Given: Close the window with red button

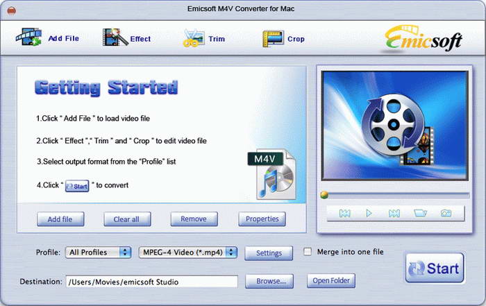Looking at the screenshot, I should click(x=12, y=11).
